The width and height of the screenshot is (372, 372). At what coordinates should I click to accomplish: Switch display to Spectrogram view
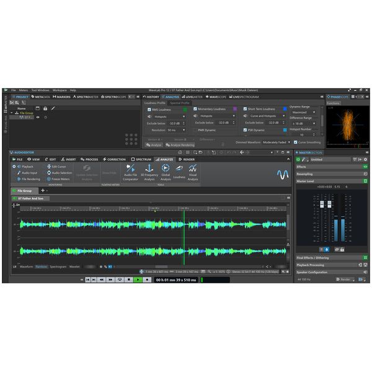(58, 267)
